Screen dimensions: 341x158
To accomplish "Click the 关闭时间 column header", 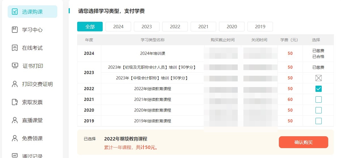I will coord(259,40).
